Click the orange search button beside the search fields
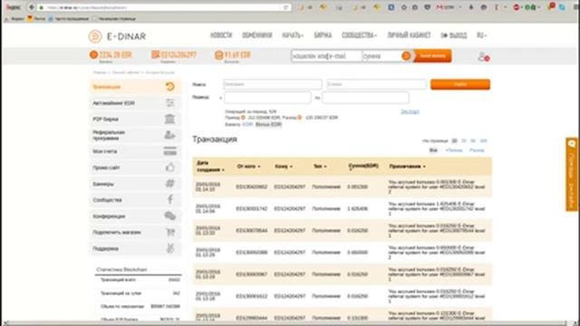 pos(460,84)
